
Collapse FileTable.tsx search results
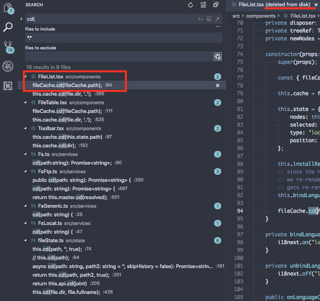(x=25, y=102)
